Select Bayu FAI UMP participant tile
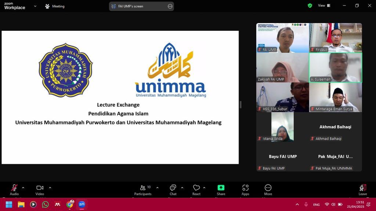This screenshot has width=376, height=211. (x=282, y=156)
